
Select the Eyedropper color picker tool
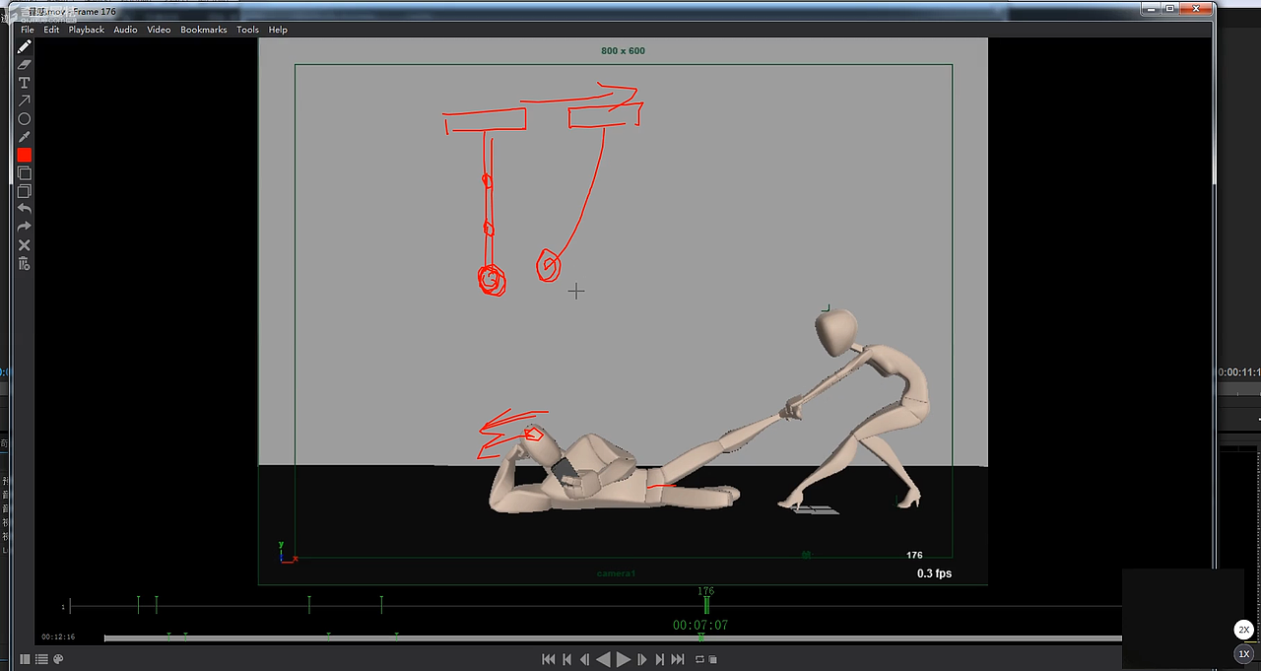tap(25, 137)
